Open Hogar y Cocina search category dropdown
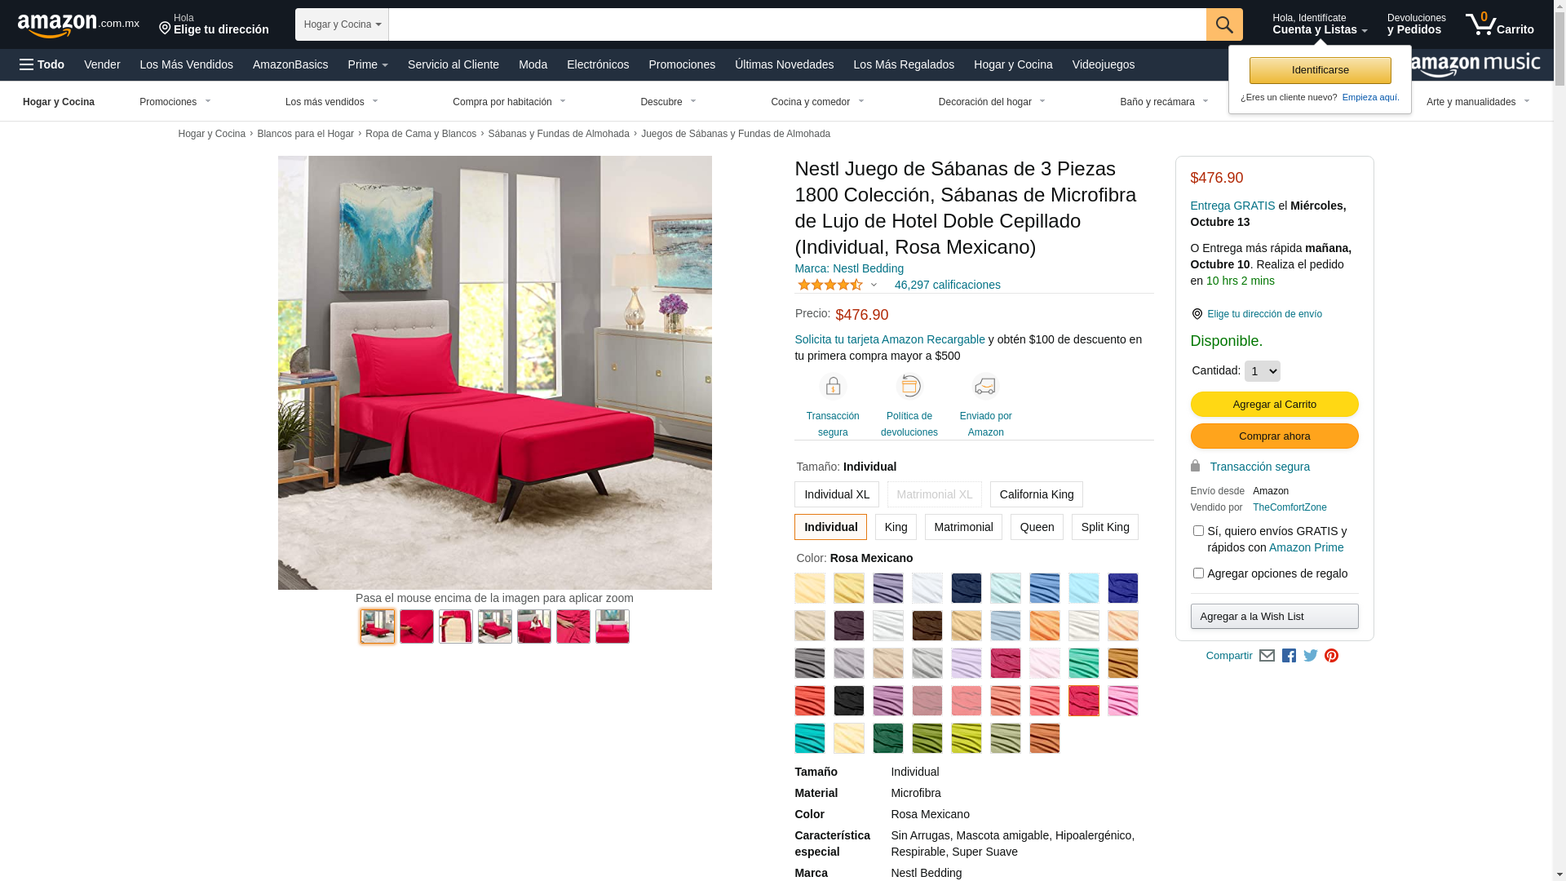 (x=342, y=24)
